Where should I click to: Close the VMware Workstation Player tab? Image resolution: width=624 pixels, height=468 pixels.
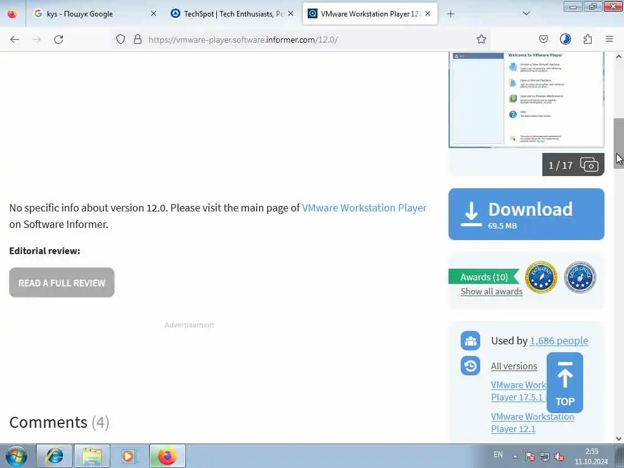[428, 14]
